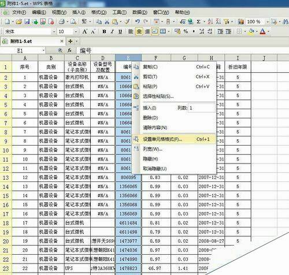Click the Copy icon in the toolbar
Screen dimensions: 289x275
point(99,22)
